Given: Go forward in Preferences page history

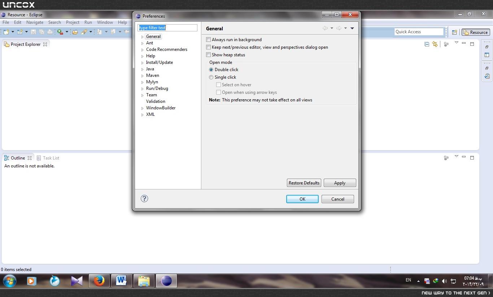Looking at the screenshot, I should click(339, 28).
